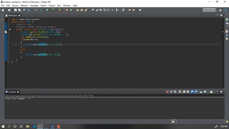
Task: Open the Navigate menu
Action: coord(34,6)
